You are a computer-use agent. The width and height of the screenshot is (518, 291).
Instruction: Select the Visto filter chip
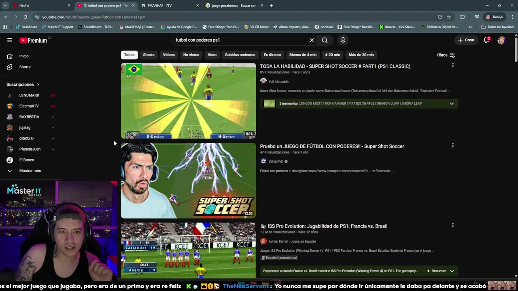pyautogui.click(x=212, y=55)
